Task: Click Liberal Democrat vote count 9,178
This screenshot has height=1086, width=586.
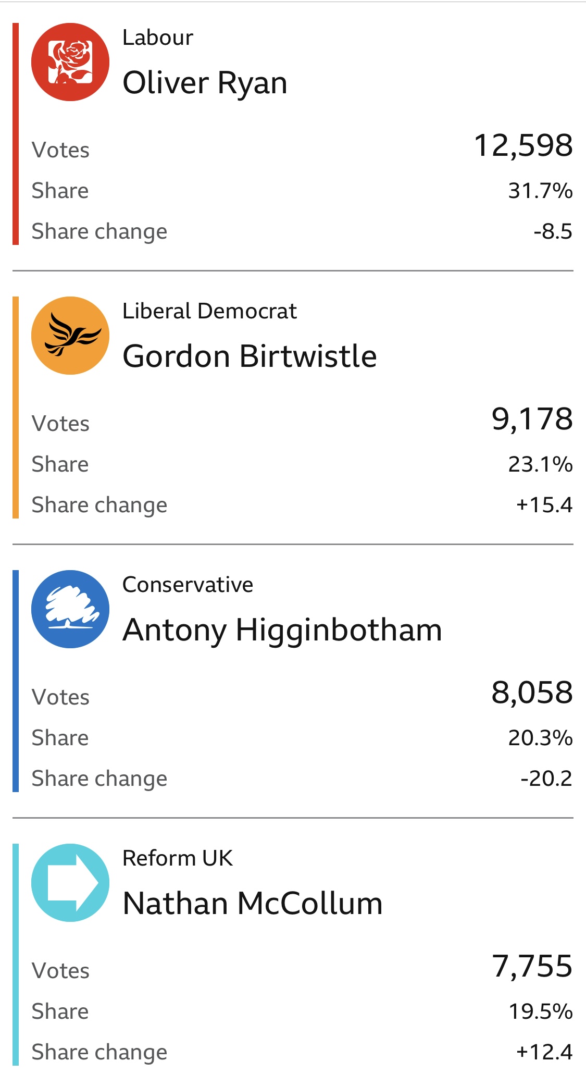Action: 532,419
